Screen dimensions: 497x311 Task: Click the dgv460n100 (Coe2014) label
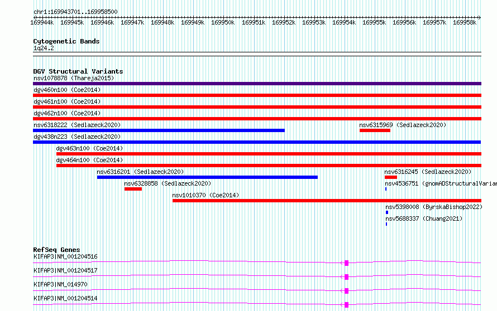click(x=67, y=90)
